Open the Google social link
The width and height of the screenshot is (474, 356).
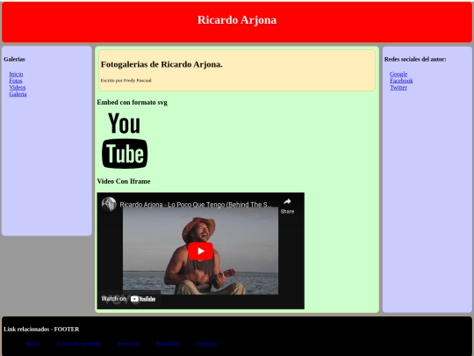click(399, 74)
